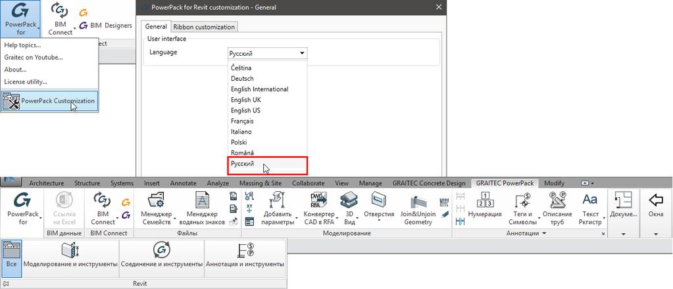Open the Manage ribbon tab

coord(370,183)
